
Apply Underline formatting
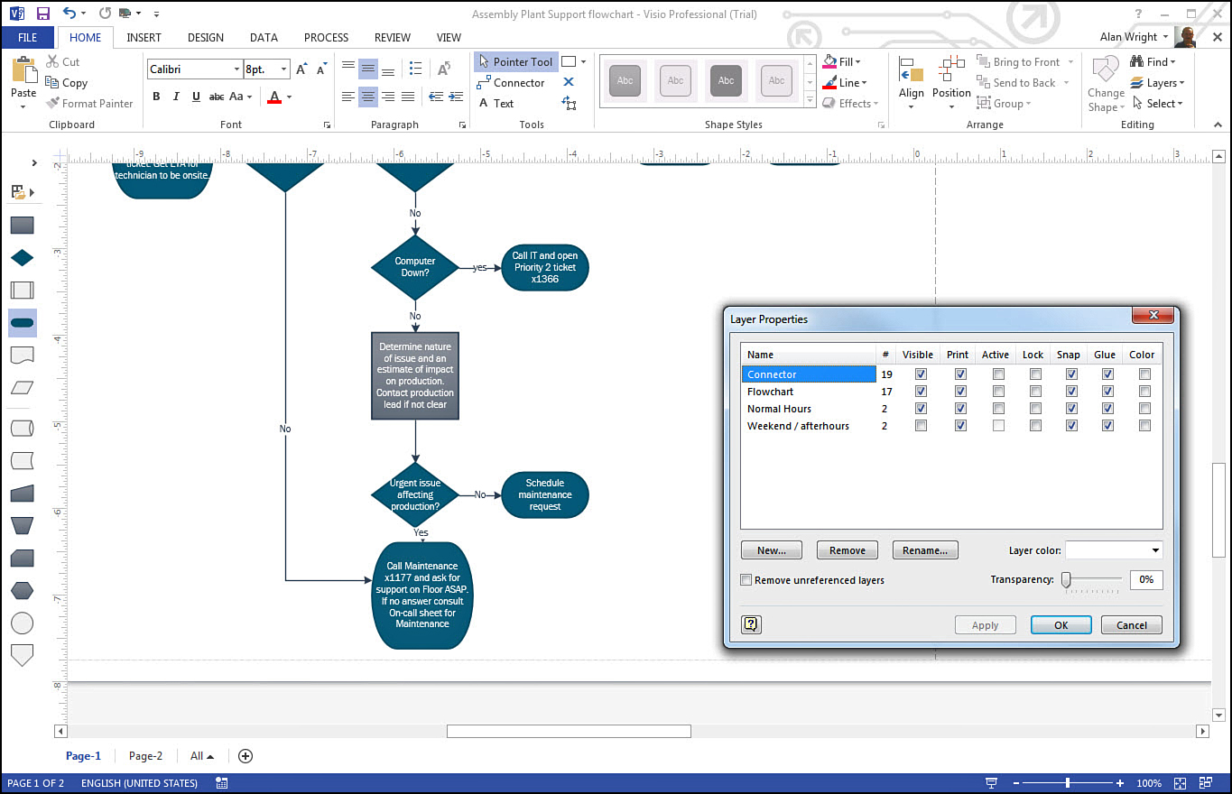196,97
